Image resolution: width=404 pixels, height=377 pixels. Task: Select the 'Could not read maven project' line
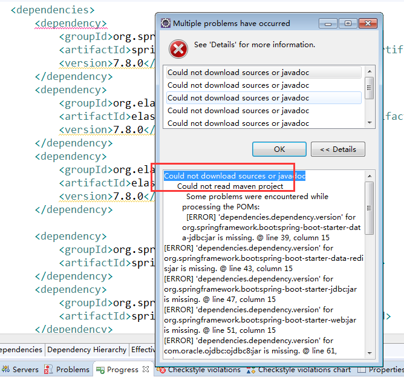[x=230, y=186]
